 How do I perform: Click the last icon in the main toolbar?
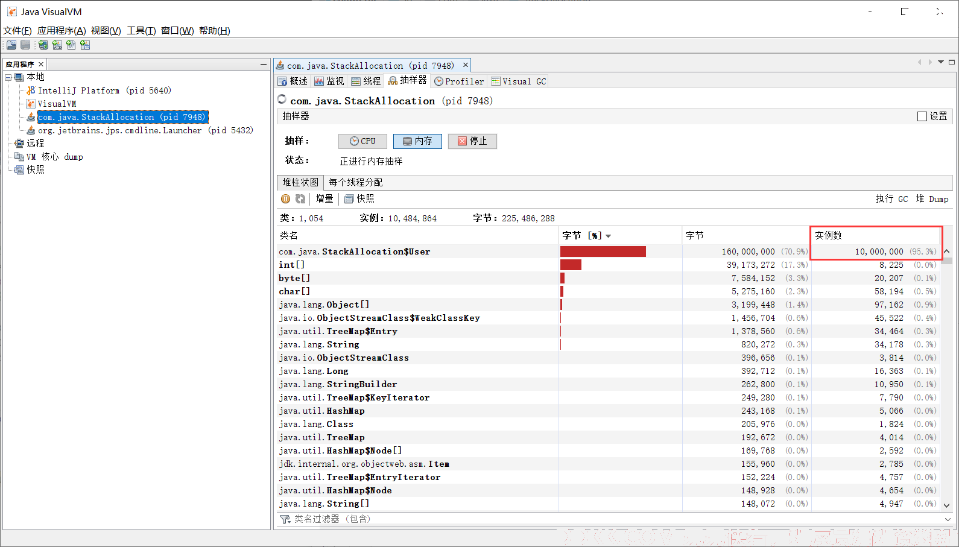85,45
